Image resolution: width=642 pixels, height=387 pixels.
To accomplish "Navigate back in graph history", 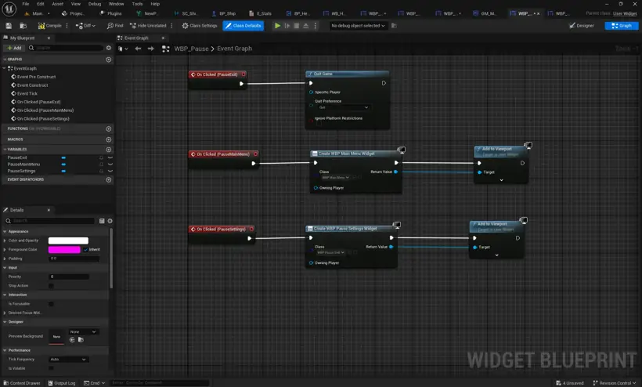I will [x=138, y=49].
